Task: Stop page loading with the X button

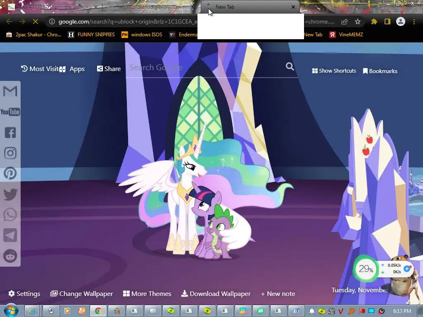Action: coord(36,21)
